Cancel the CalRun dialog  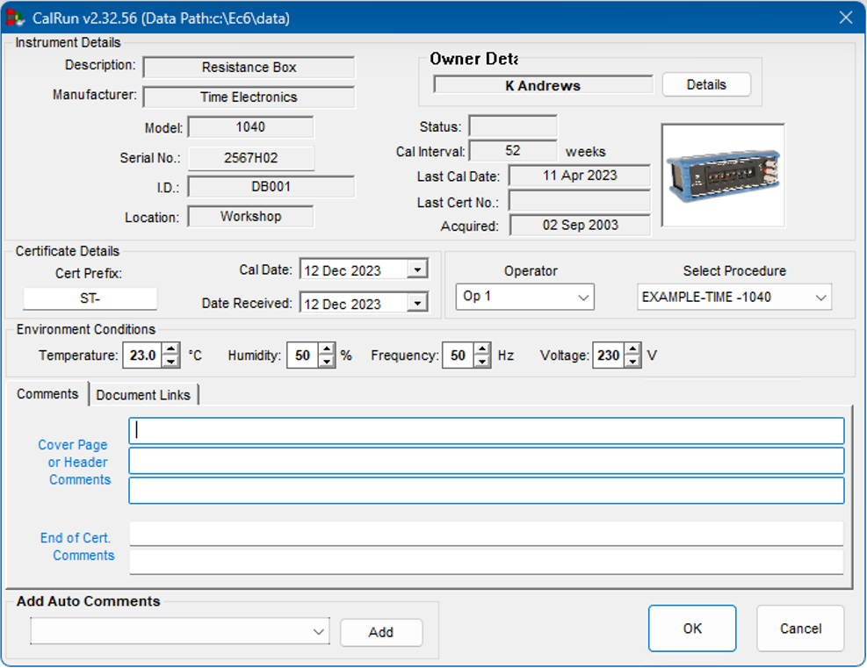coord(800,628)
